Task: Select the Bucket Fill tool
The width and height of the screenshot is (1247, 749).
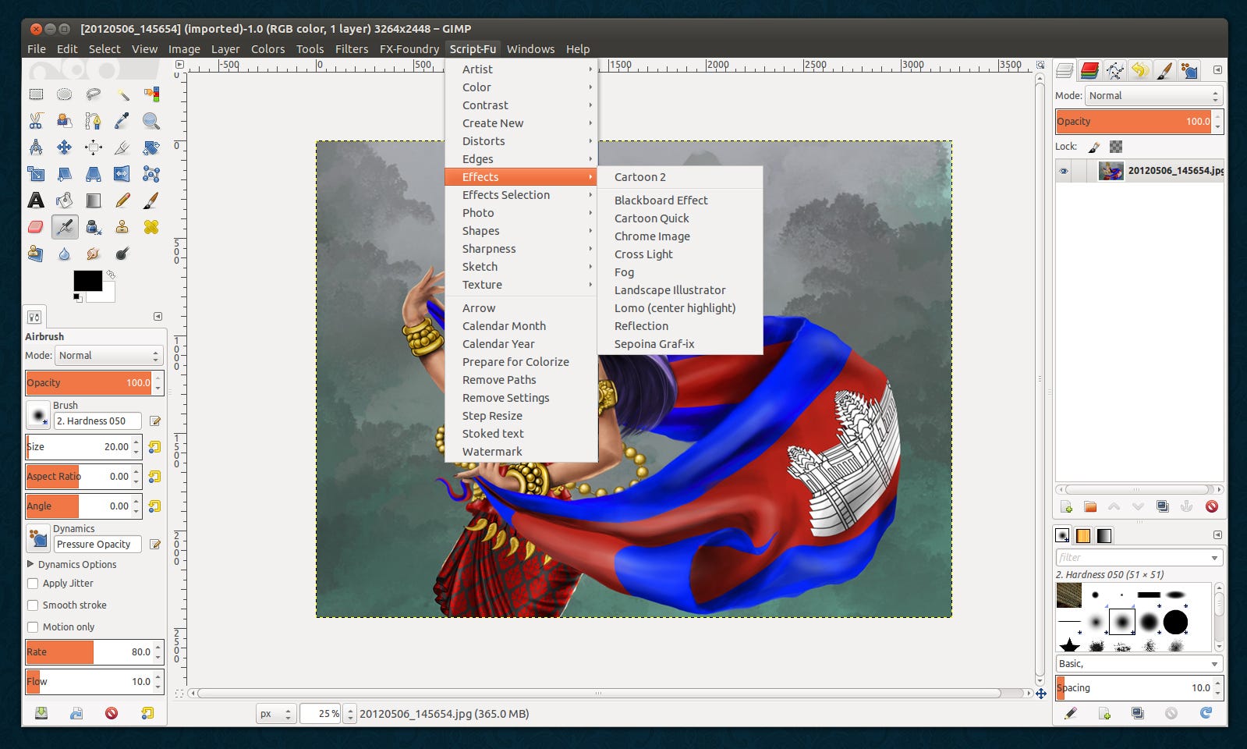Action: point(65,201)
